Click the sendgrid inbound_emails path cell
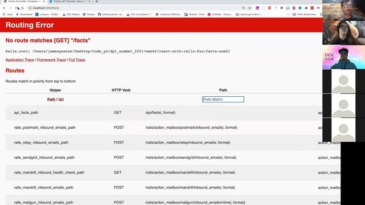Screen dimensions: 365x205 191,157
